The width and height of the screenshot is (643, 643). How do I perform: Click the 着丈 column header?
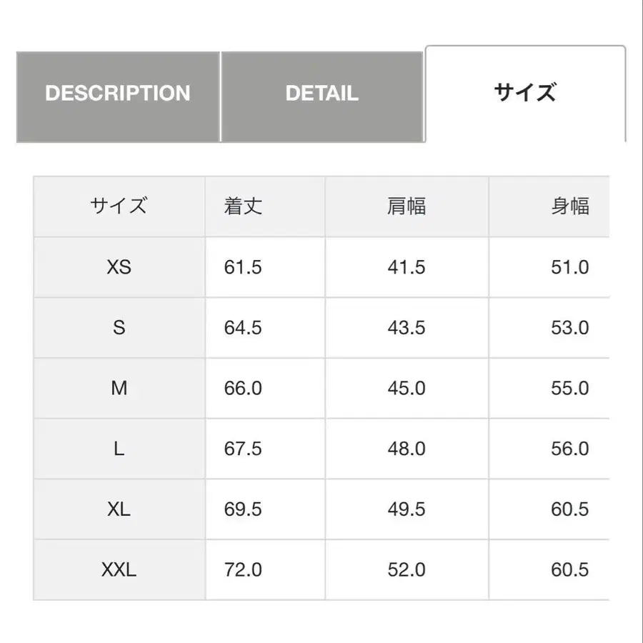pos(242,206)
